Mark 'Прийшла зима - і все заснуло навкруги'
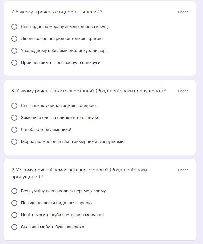Image resolution: width=203 pixels, height=244 pixels. (14, 63)
